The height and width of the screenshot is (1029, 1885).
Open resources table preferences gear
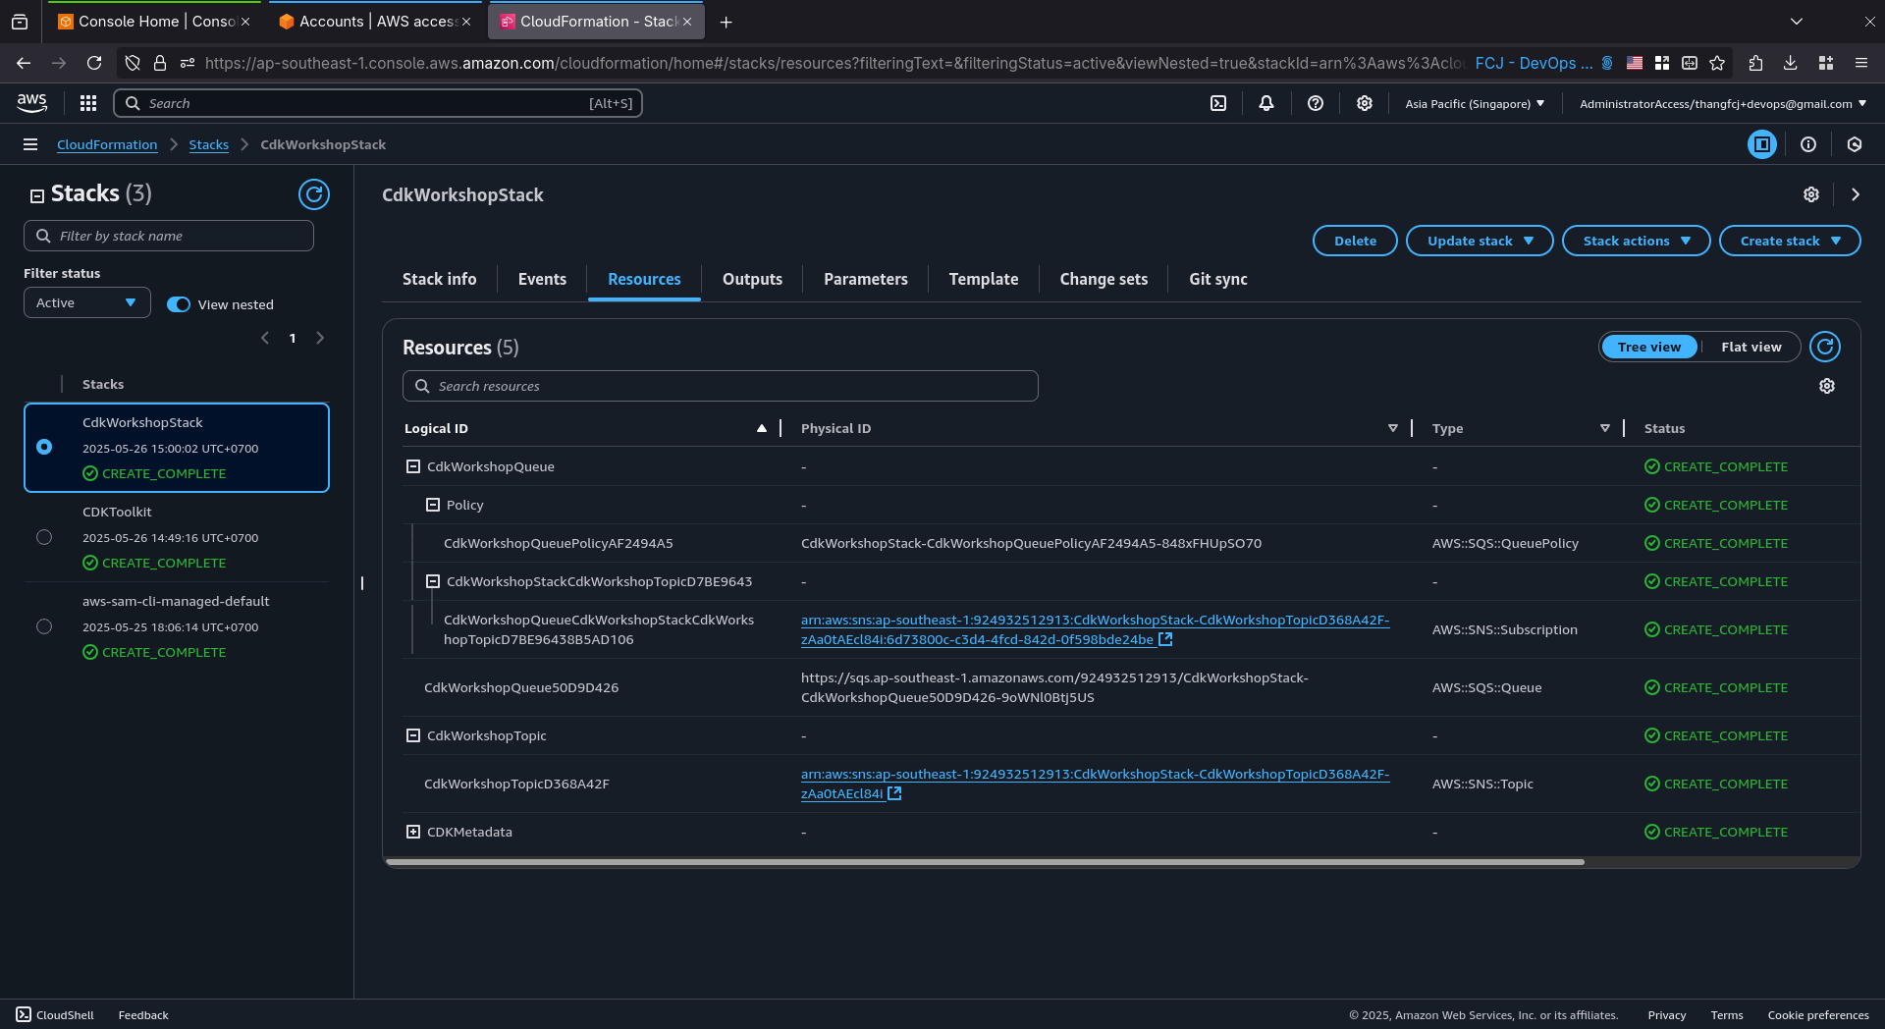tap(1827, 386)
